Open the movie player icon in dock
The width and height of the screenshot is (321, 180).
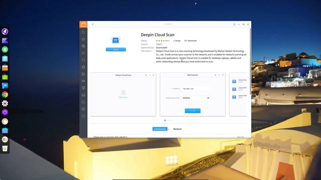[x=5, y=85]
